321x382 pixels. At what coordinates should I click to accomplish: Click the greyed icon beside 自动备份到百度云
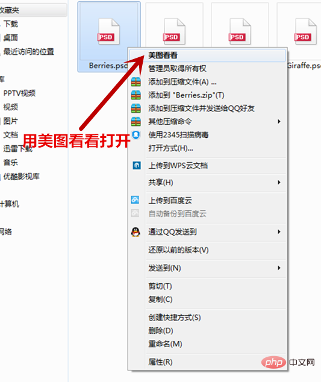click(x=135, y=213)
